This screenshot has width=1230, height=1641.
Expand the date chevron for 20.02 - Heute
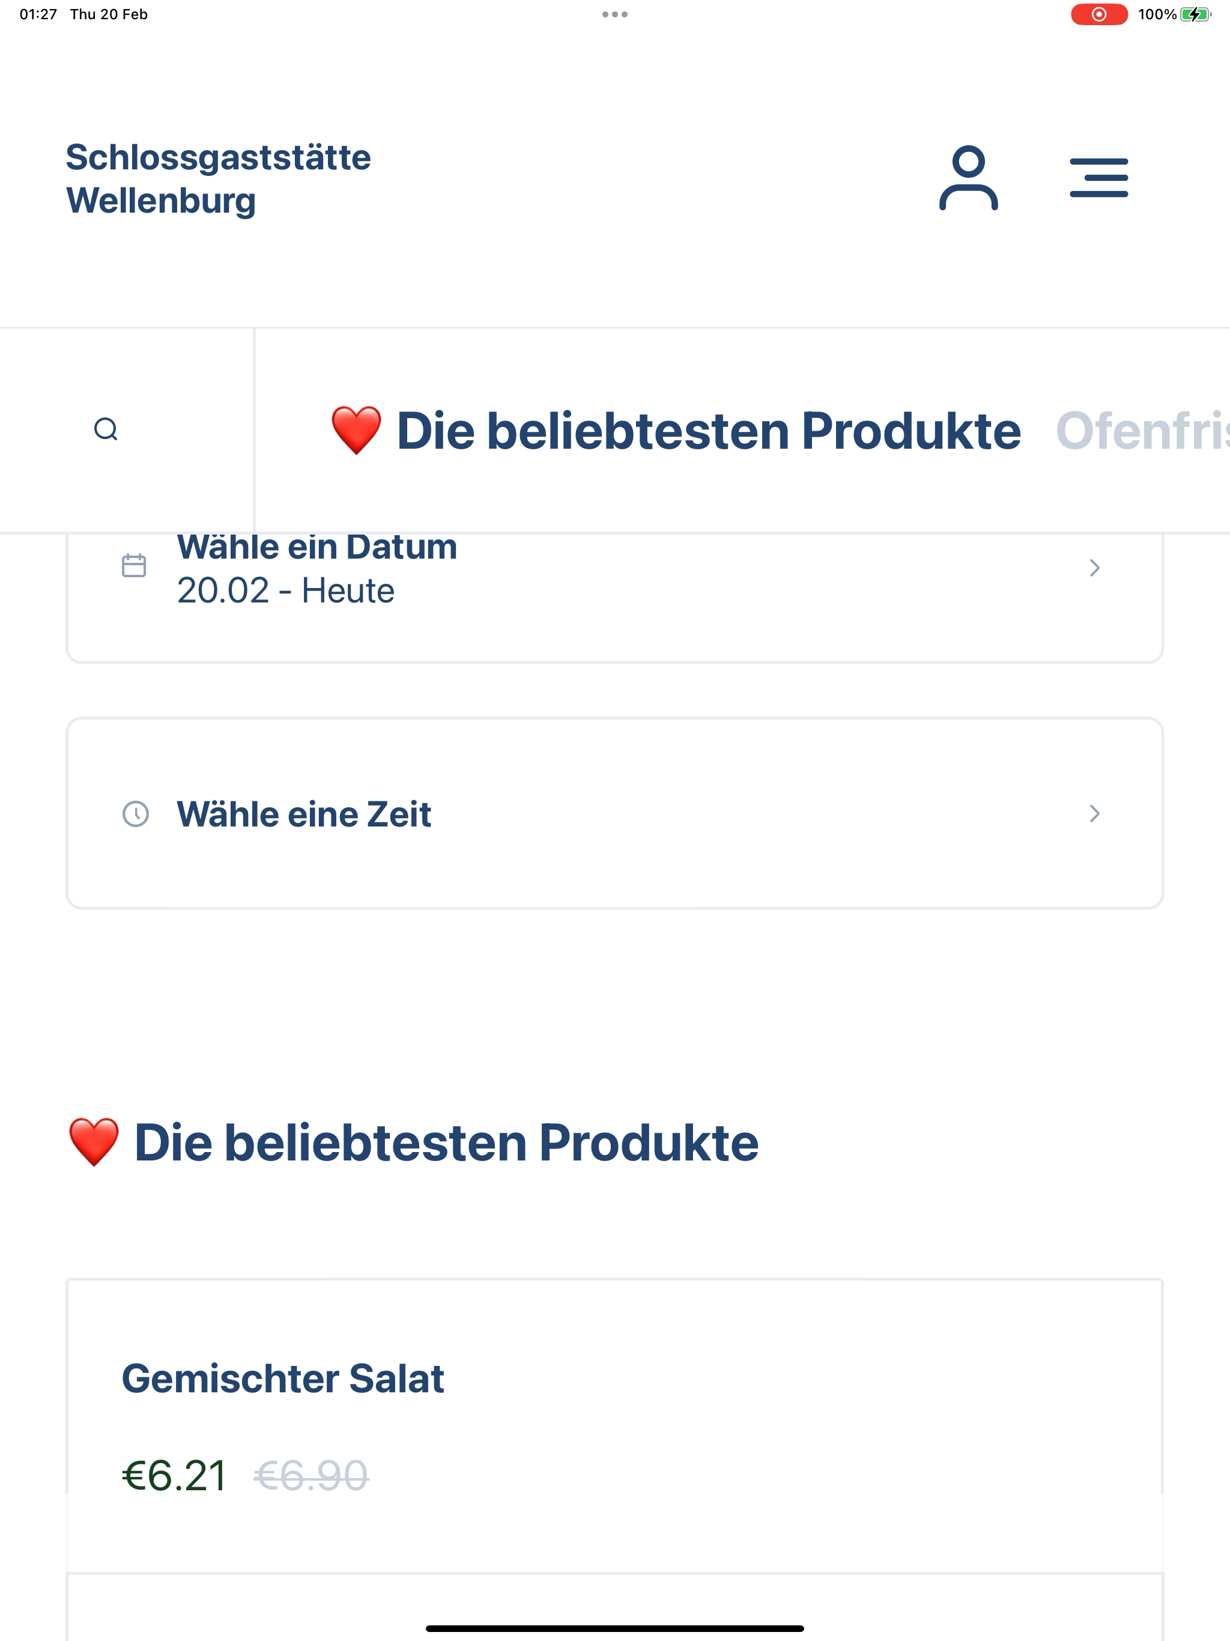point(1094,568)
